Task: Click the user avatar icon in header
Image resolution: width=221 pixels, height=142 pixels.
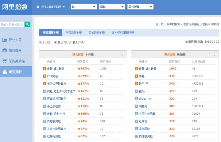Action: tap(38, 7)
